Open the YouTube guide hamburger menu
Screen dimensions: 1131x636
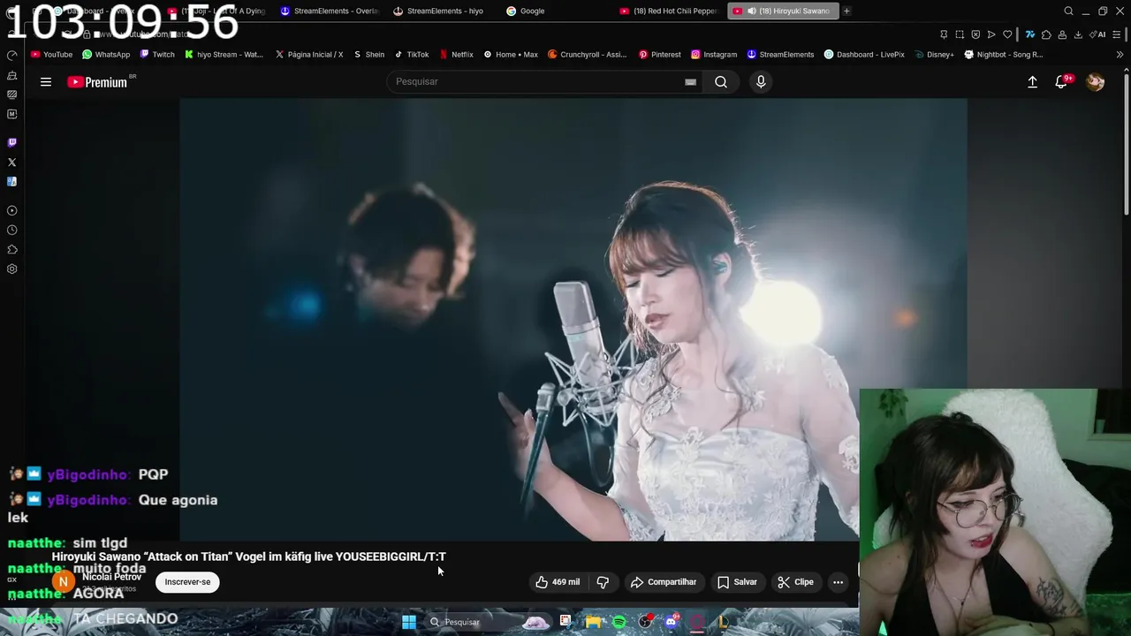pyautogui.click(x=46, y=82)
